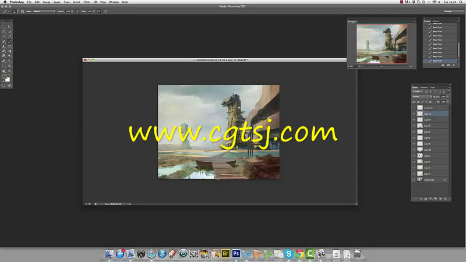Select the Pen tool
466x262 pixels.
coord(3,61)
